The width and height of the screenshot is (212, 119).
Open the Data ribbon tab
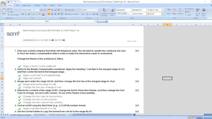point(45,5)
